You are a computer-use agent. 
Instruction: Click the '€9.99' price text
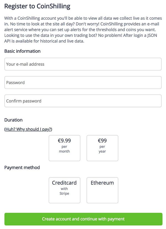(64, 141)
